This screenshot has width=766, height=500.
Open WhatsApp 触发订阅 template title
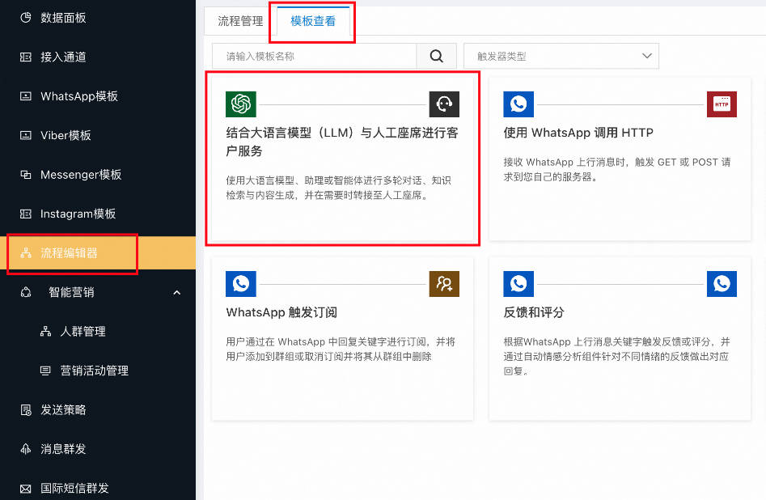pyautogui.click(x=281, y=313)
